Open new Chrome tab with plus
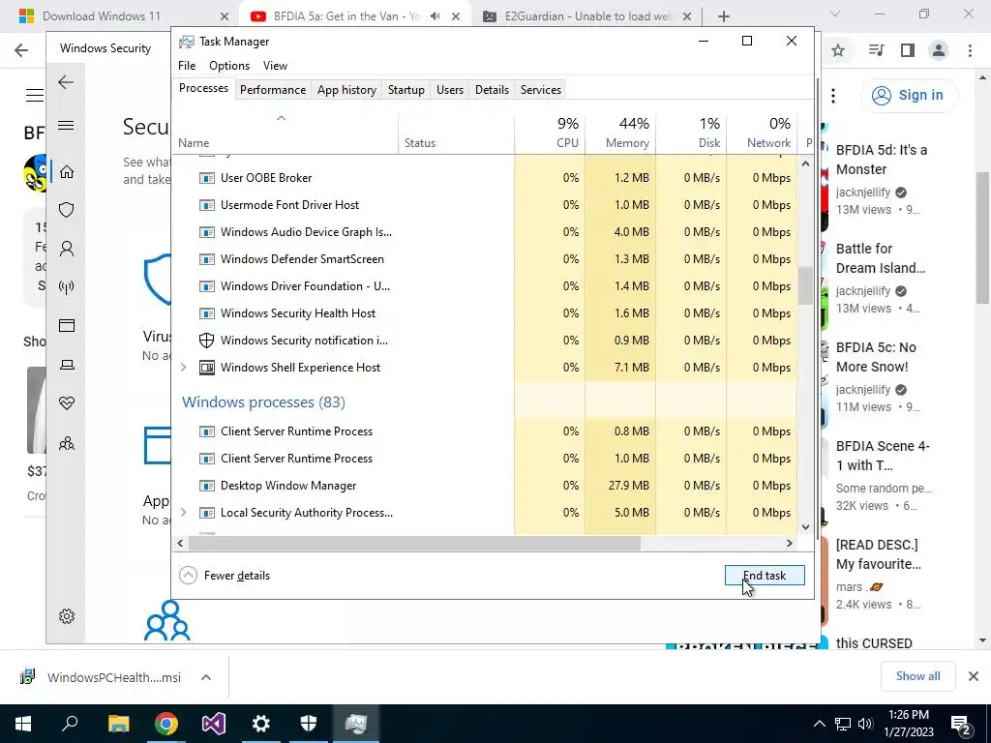Screen dimensions: 991x743 tap(724, 16)
